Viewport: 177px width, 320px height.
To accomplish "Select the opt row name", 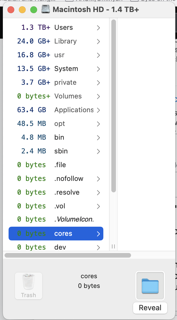I will click(x=60, y=124).
